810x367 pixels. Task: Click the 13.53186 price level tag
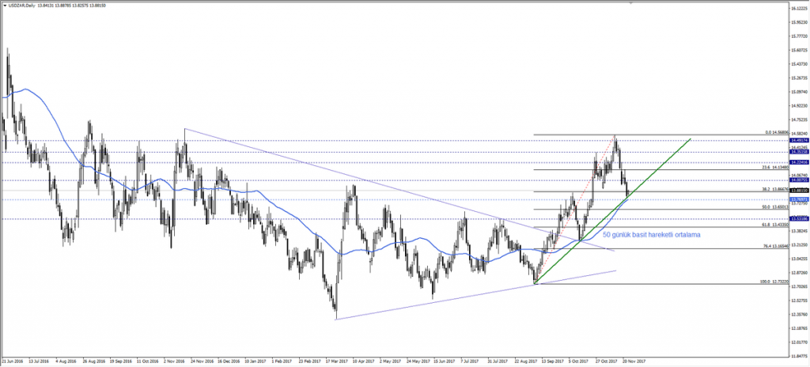[x=799, y=218]
